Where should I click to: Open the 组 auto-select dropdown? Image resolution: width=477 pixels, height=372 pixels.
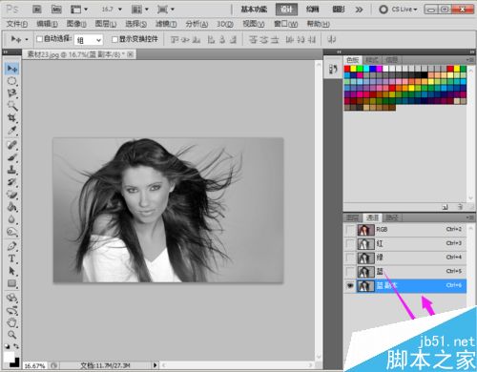coord(89,40)
